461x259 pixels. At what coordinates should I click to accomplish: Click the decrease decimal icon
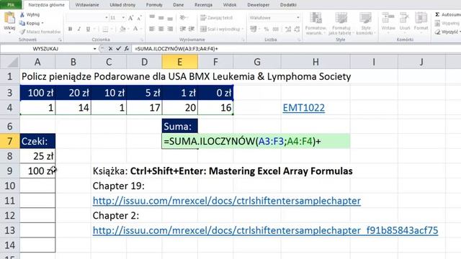297,29
